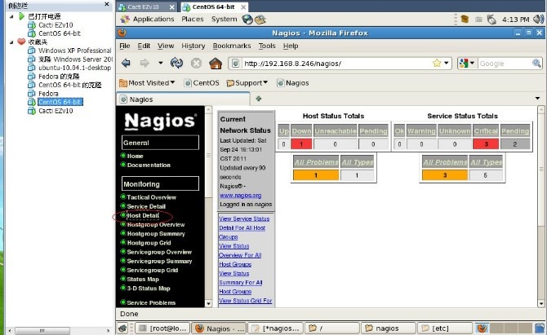Click the Firefox forward arrow
Image resolution: width=547 pixels, height=335 pixels.
[x=145, y=63]
